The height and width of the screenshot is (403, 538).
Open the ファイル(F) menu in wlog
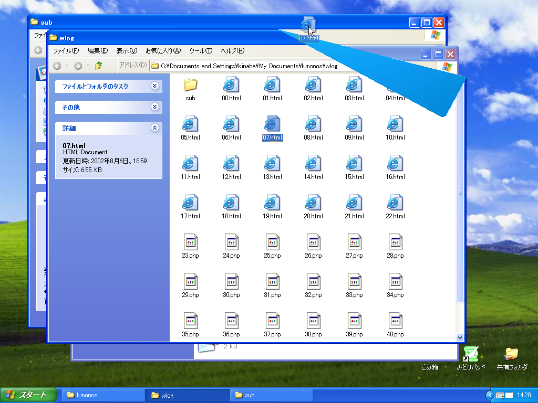tap(66, 51)
